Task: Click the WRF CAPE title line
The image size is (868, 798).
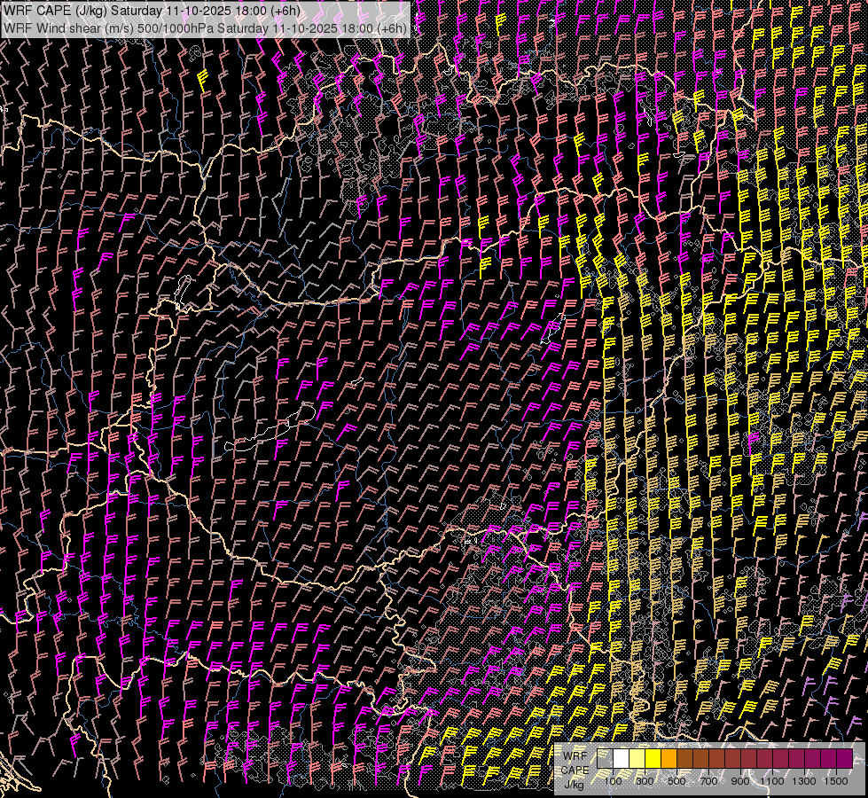Action: 152,11
